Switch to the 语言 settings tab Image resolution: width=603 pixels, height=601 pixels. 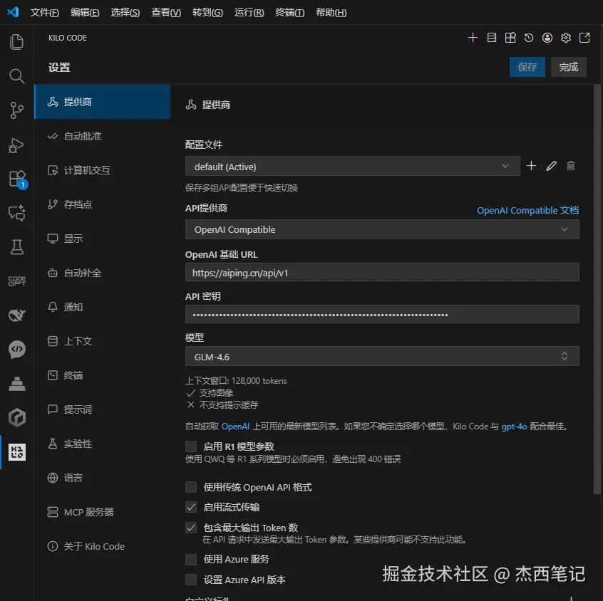103,478
